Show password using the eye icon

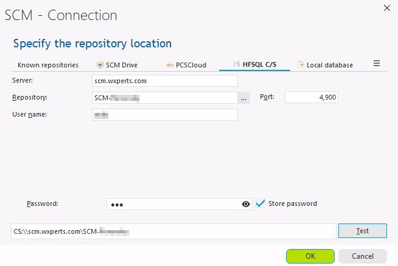pyautogui.click(x=246, y=205)
